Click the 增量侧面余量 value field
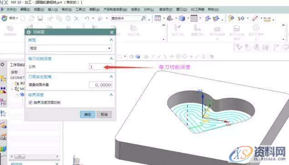 (101, 85)
